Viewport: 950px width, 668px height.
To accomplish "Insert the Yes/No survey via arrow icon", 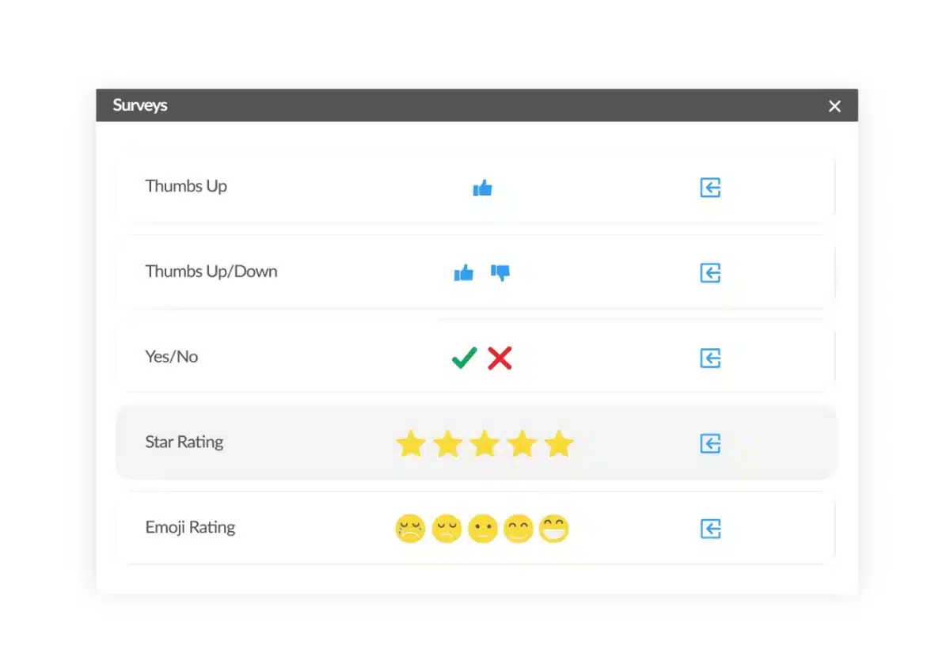I will (x=710, y=359).
